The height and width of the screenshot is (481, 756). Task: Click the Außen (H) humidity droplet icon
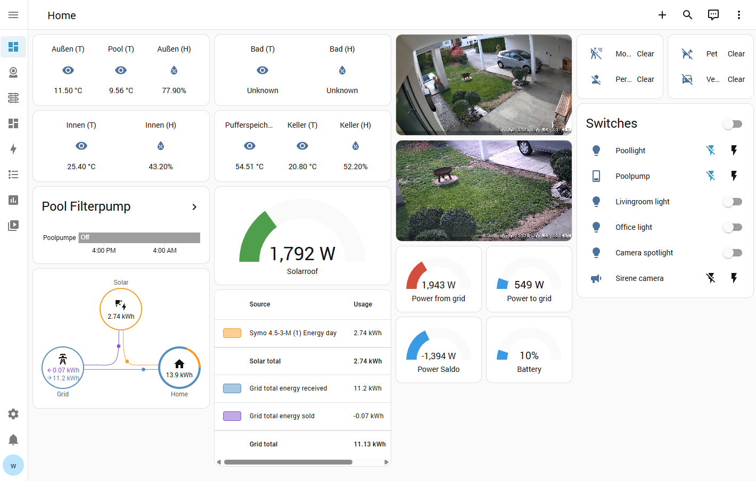[174, 70]
